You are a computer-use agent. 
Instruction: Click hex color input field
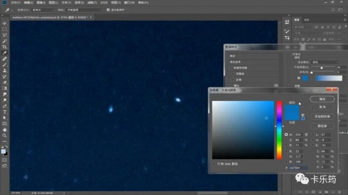[298, 168]
